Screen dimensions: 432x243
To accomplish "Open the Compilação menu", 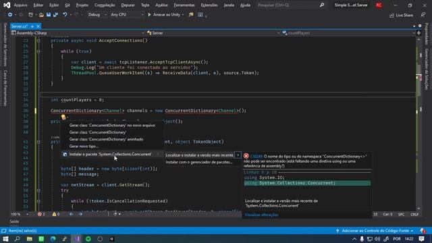I will tap(105, 5).
